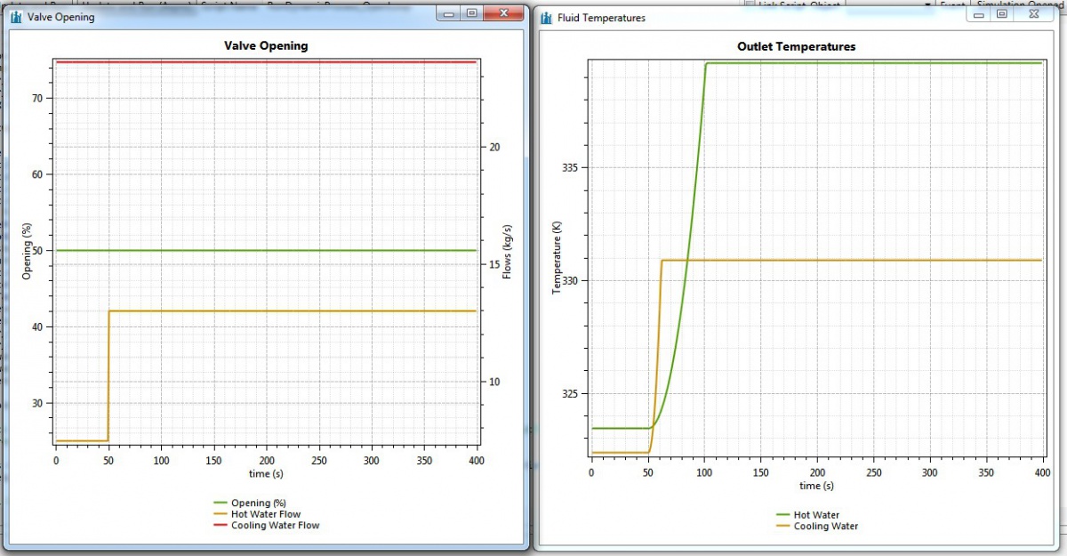The height and width of the screenshot is (556, 1067).
Task: Click the red Cooling Water Flow curve
Action: [x=267, y=61]
